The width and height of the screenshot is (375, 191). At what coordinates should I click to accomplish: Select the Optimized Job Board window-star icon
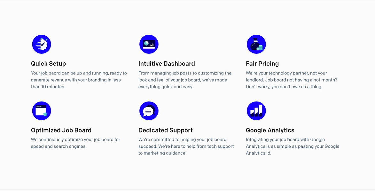42,111
